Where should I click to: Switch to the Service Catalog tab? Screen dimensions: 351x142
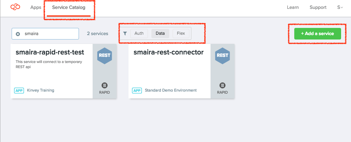[x=69, y=7]
